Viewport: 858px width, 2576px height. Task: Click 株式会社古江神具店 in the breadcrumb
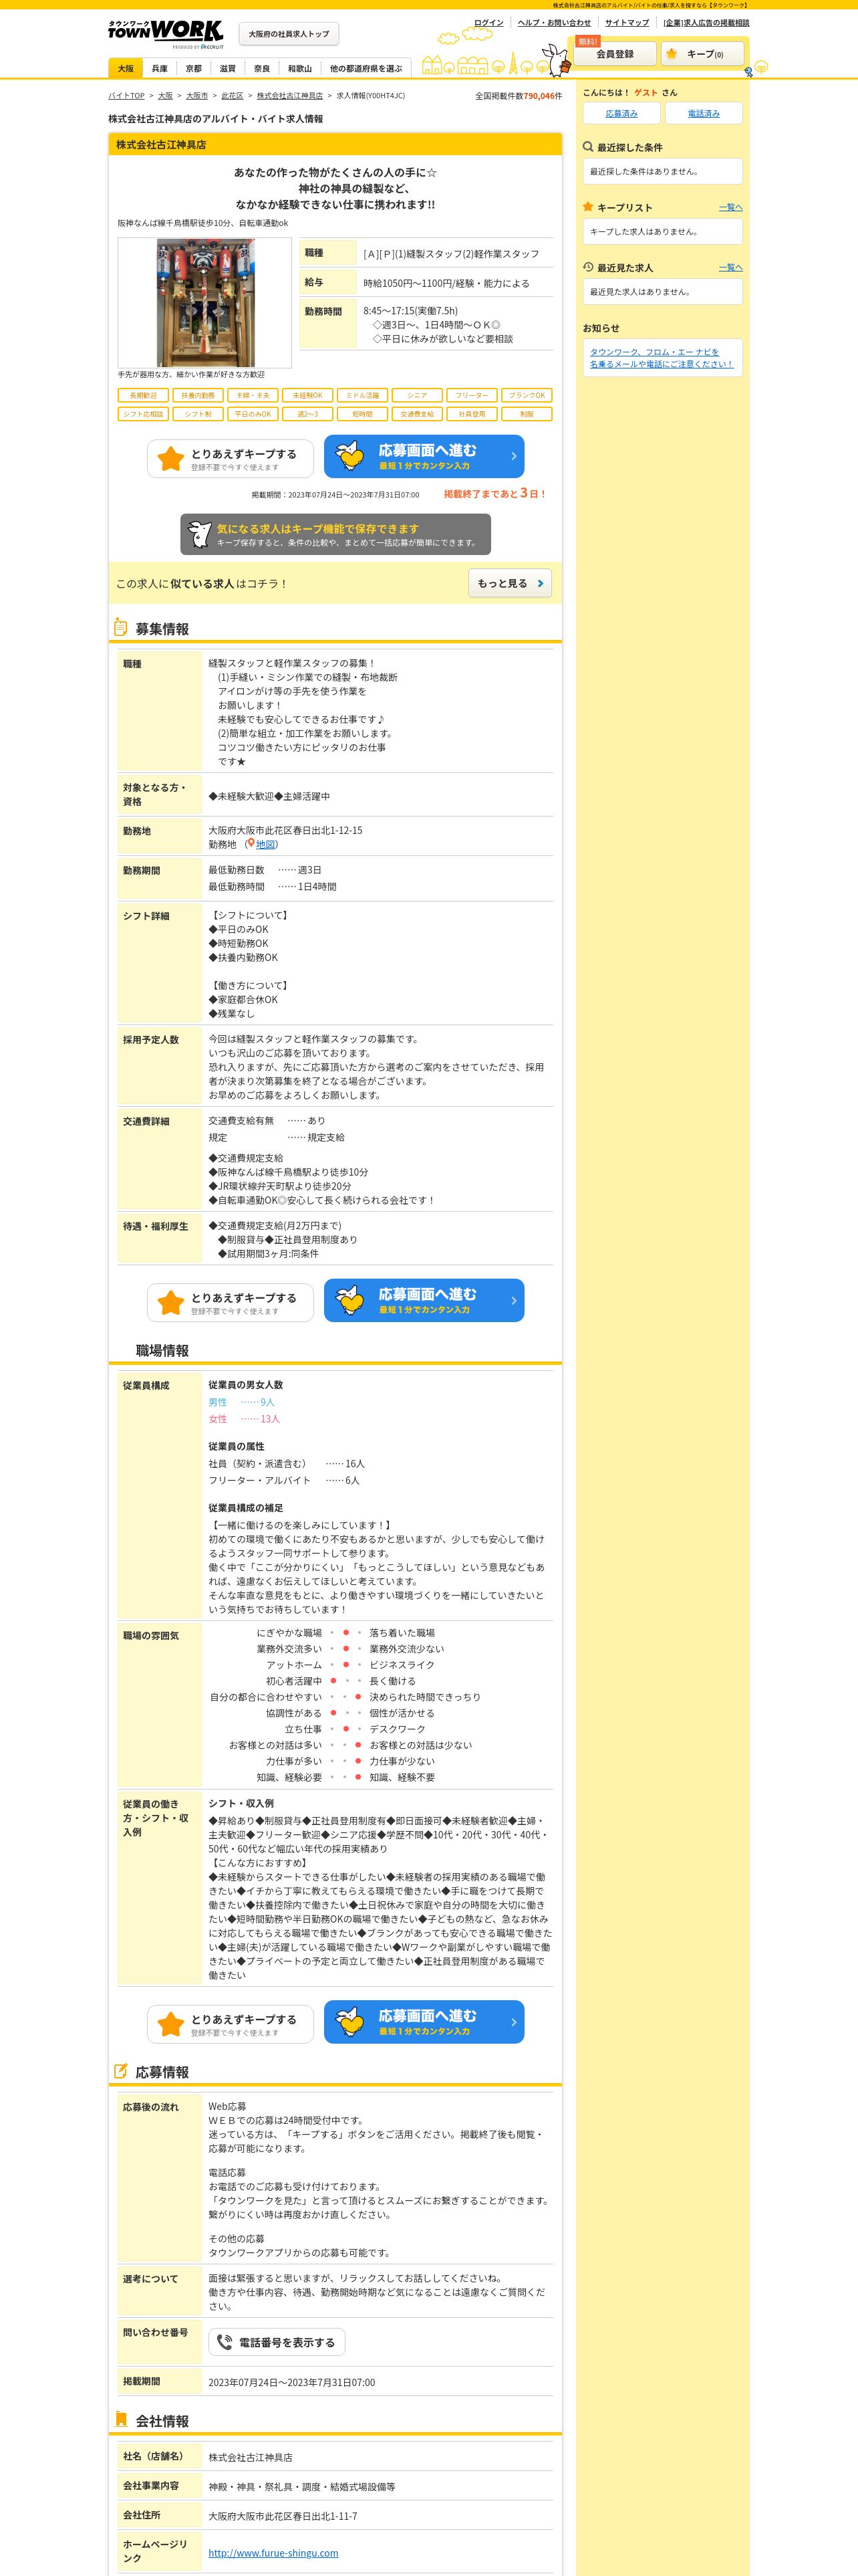point(289,96)
